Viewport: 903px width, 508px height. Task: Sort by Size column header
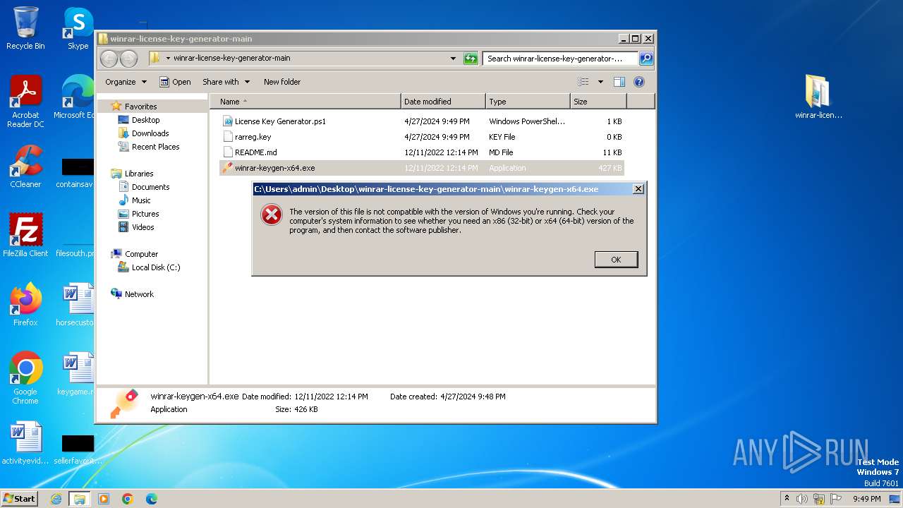598,102
